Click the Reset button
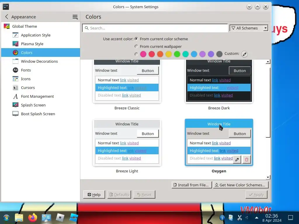 point(144,195)
